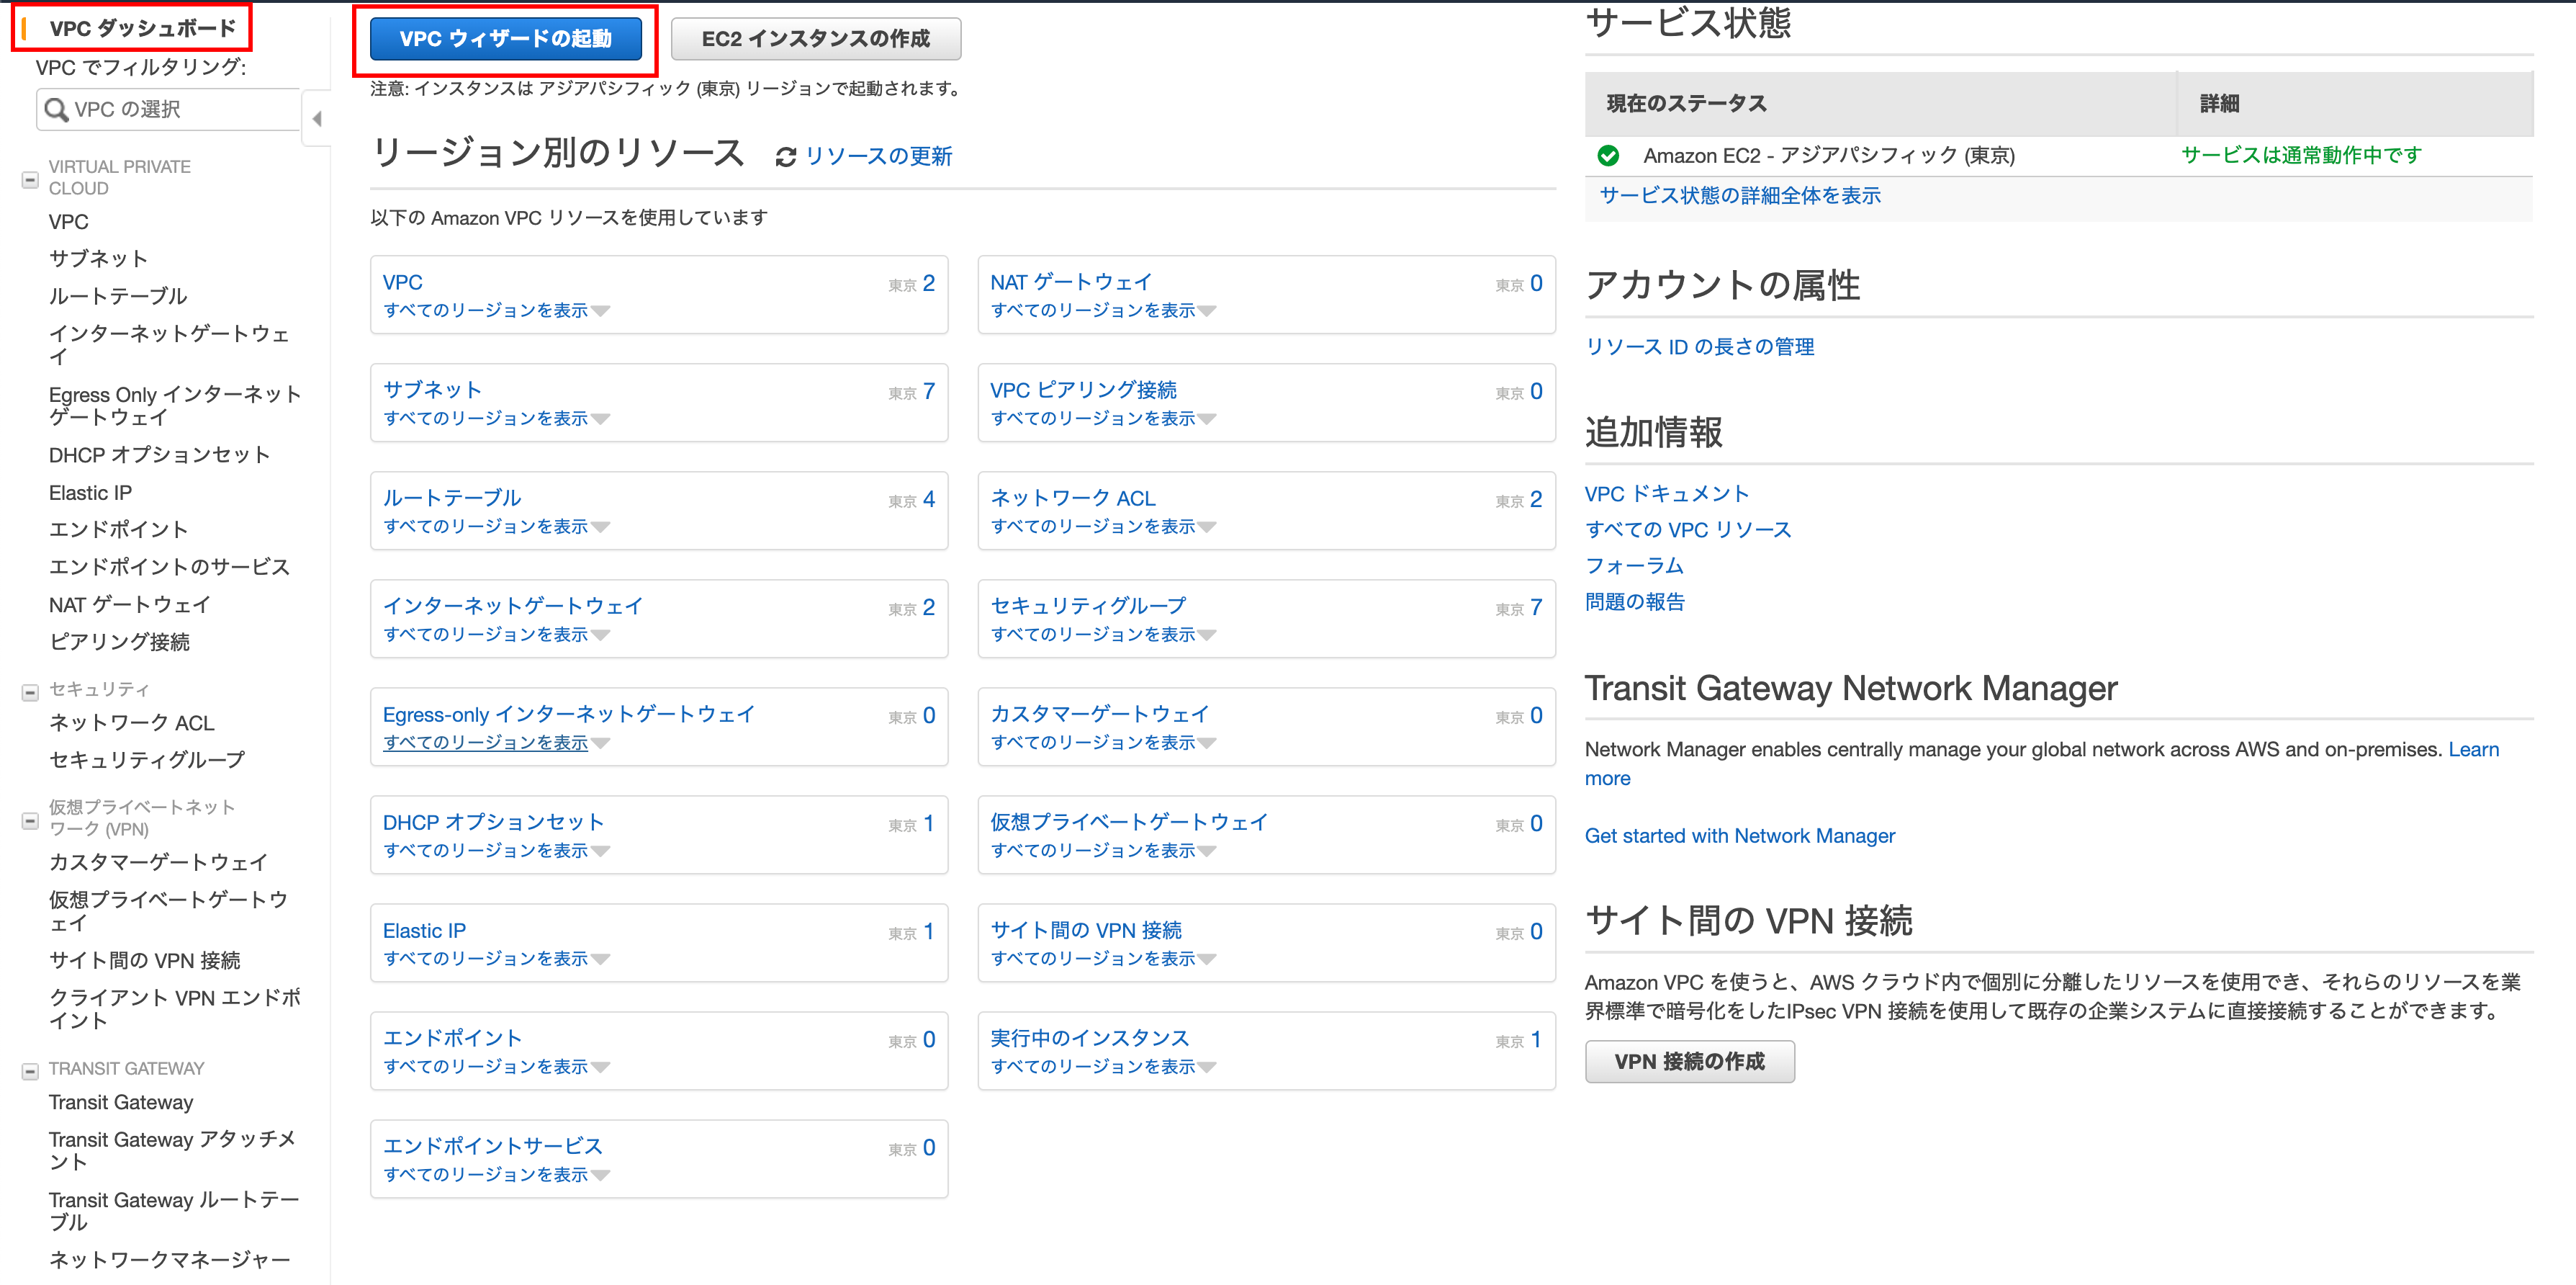
Task: Click the EC2 インスタンスの作成 button
Action: click(x=815, y=39)
